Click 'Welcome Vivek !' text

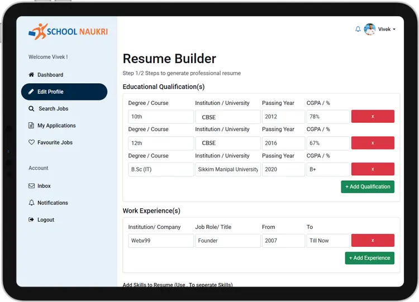click(x=48, y=57)
